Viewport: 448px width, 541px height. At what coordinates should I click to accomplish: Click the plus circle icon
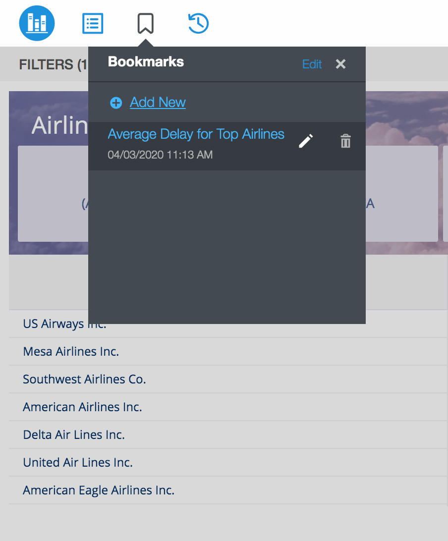(x=116, y=103)
